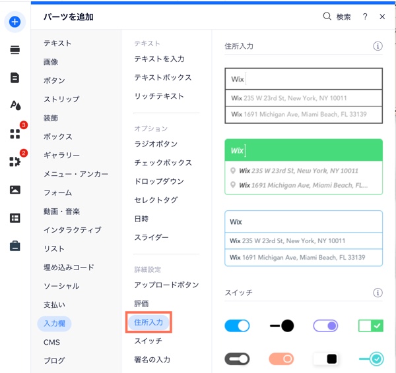The image size is (396, 373).
Task: Open the Site Design icon with droplet
Action: (15, 105)
